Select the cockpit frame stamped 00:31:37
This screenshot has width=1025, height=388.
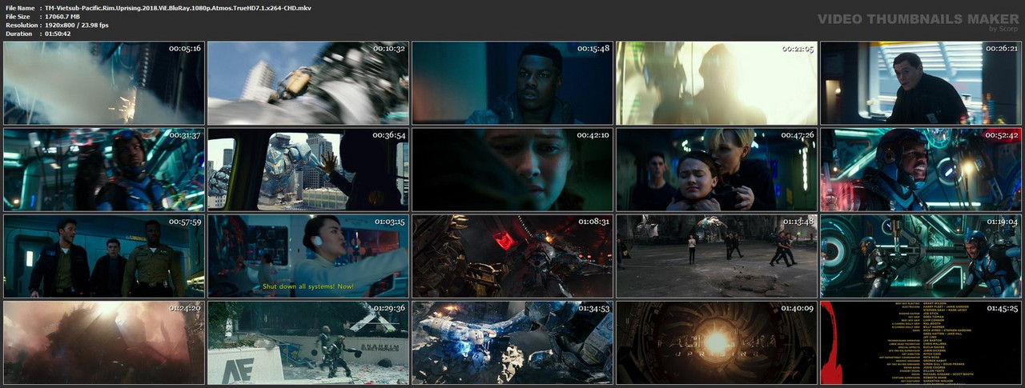(104, 170)
